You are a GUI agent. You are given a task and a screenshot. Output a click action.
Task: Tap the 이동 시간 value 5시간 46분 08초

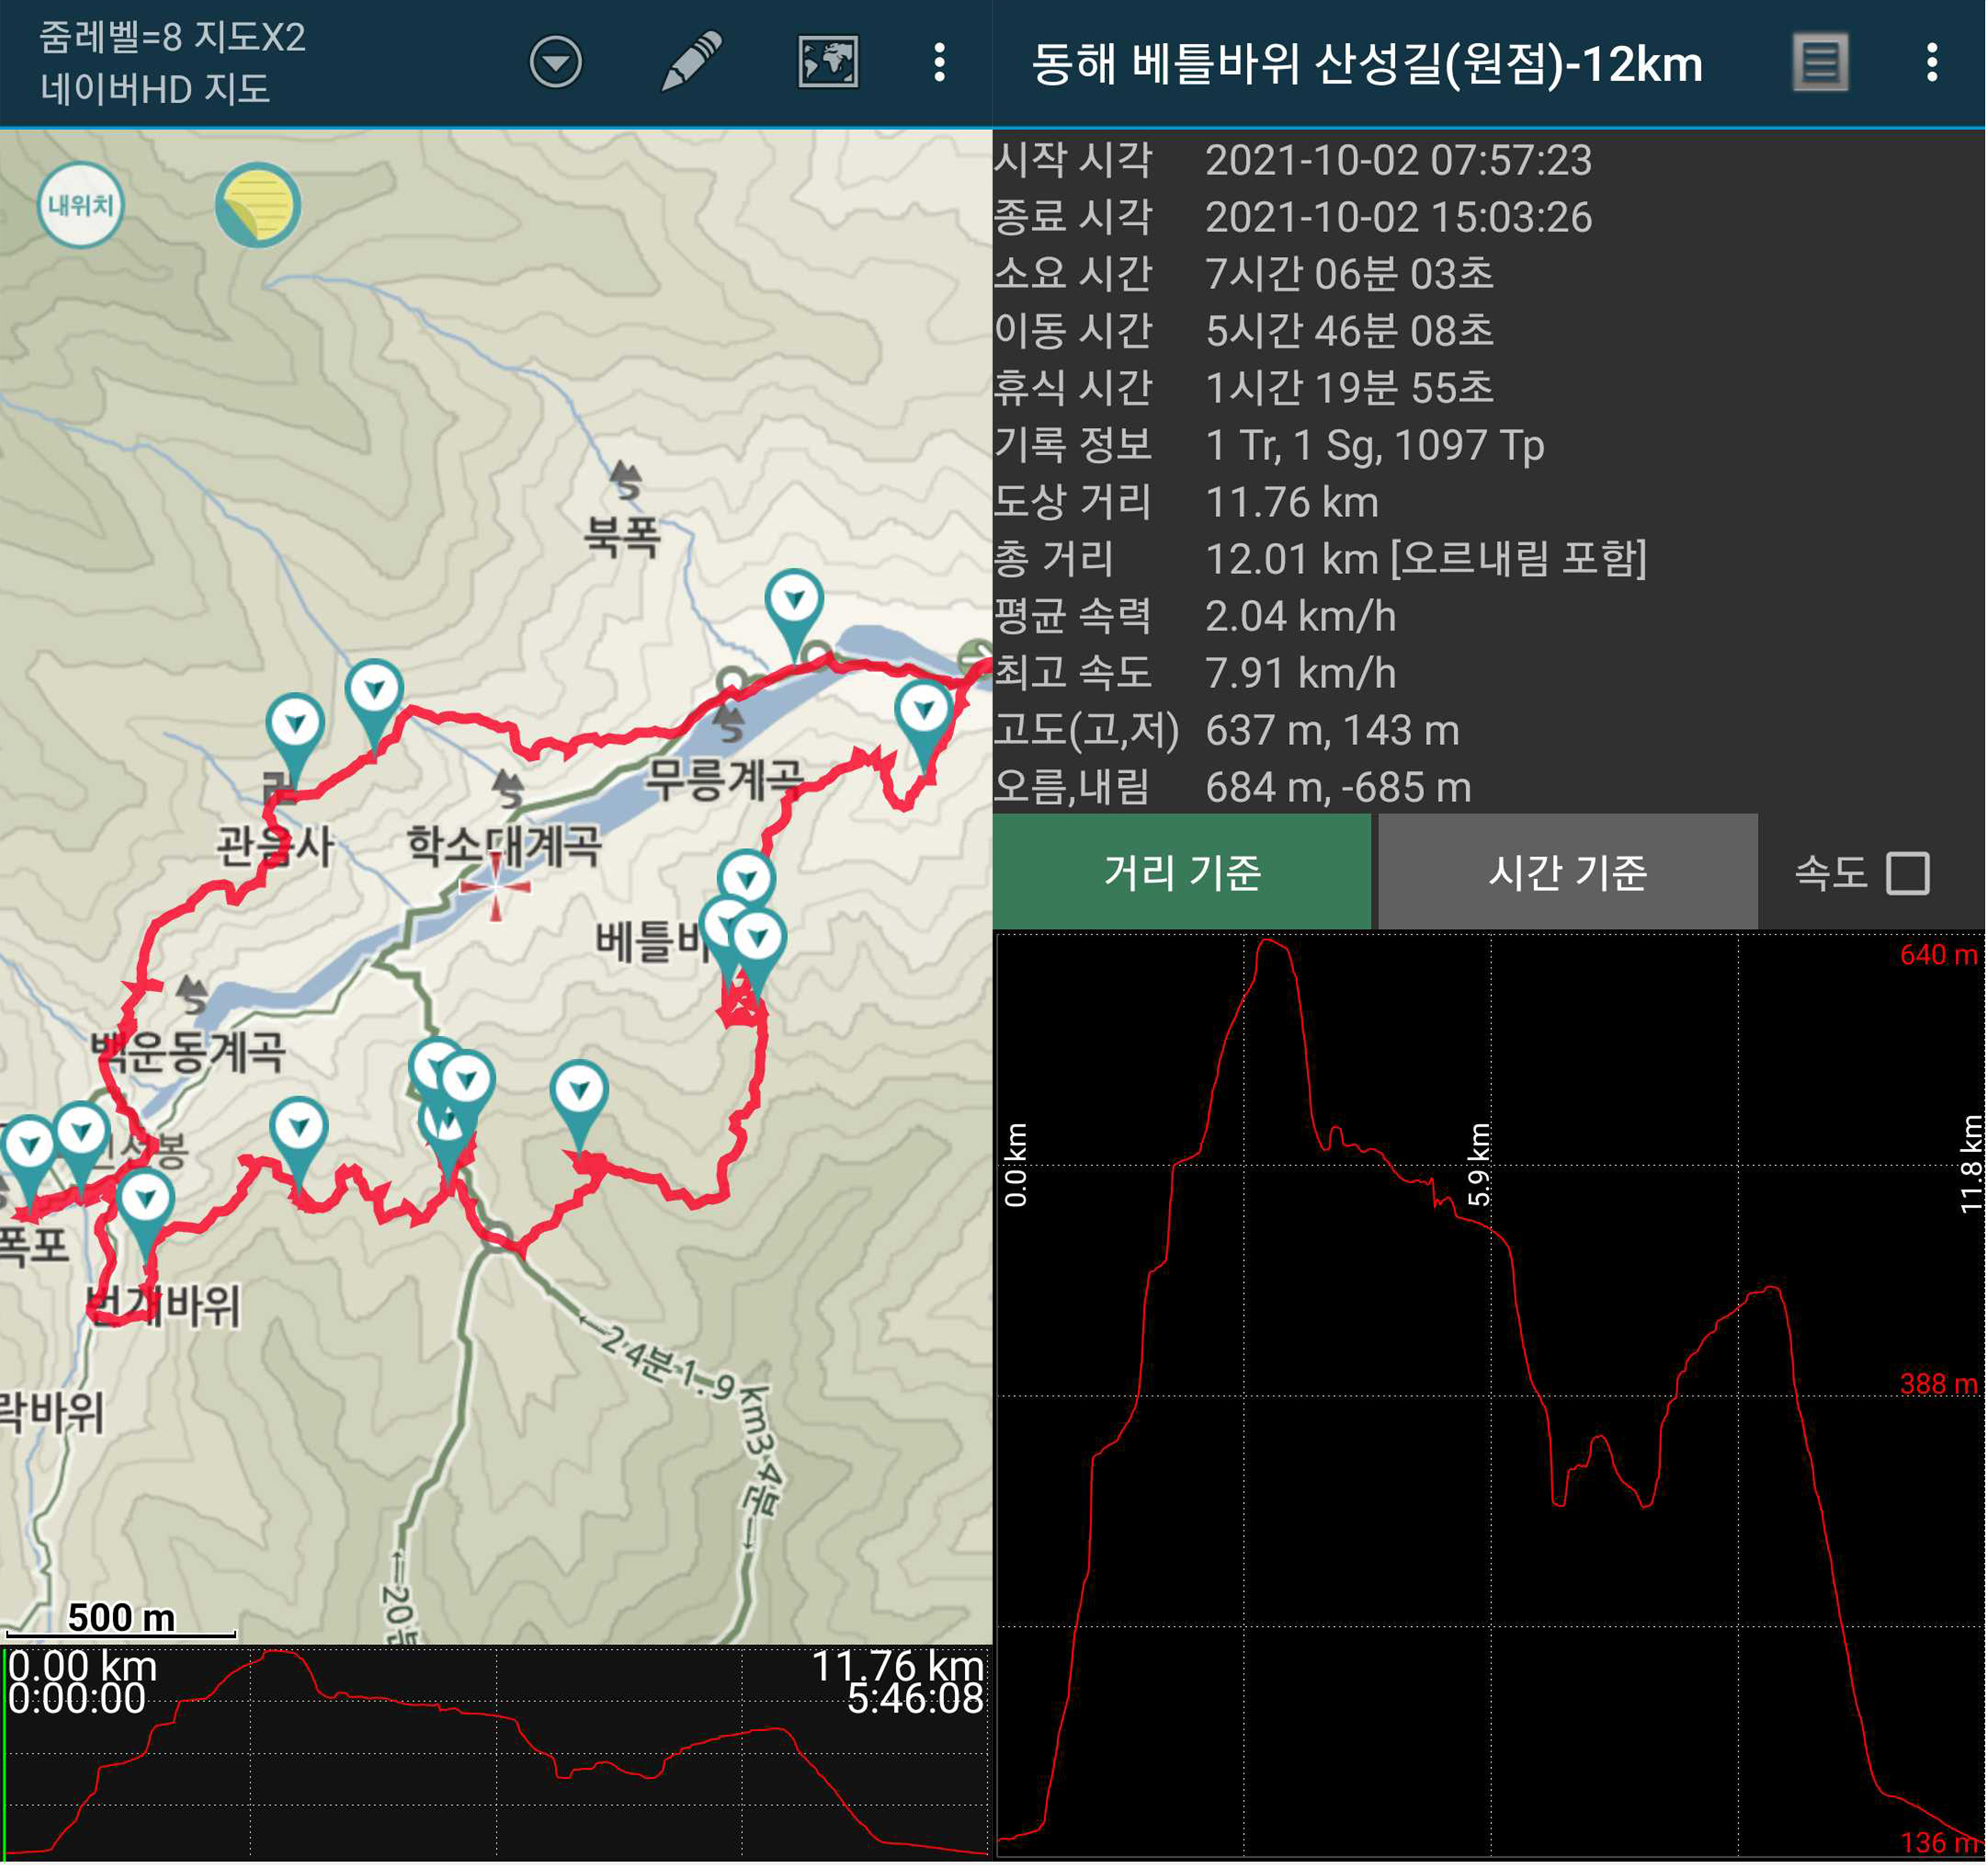pos(1349,331)
